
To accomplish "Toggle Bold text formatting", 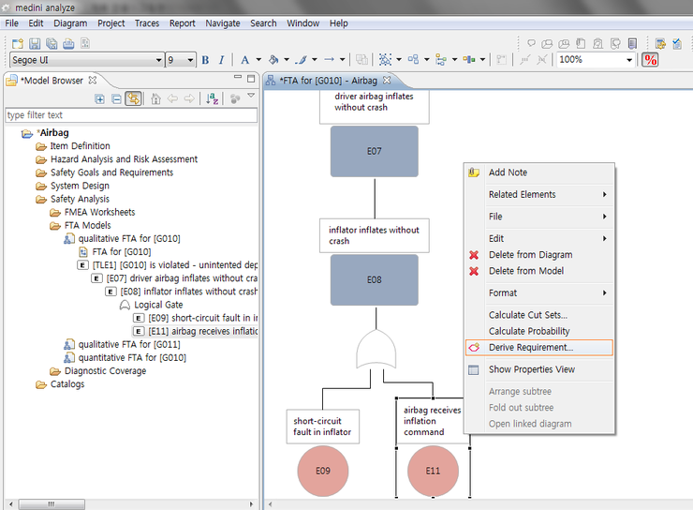I will (x=206, y=60).
